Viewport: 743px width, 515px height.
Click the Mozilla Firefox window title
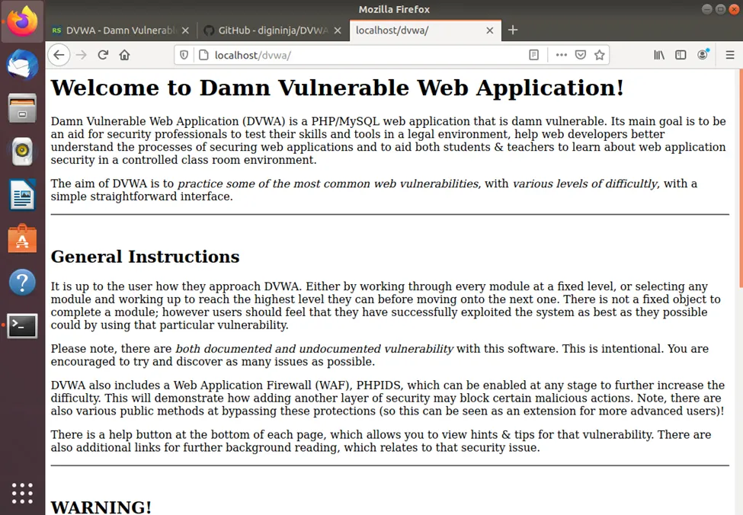click(x=394, y=9)
